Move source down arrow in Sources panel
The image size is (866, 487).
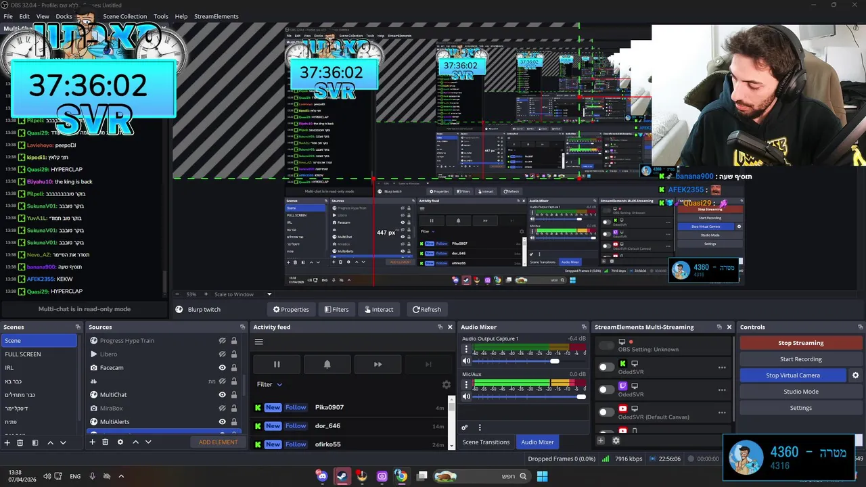click(148, 442)
